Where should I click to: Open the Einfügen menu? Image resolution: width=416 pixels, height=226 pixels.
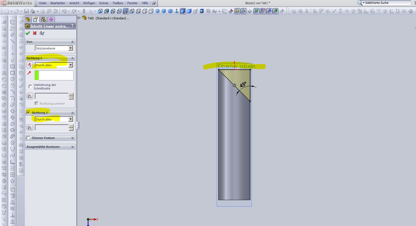pos(89,3)
